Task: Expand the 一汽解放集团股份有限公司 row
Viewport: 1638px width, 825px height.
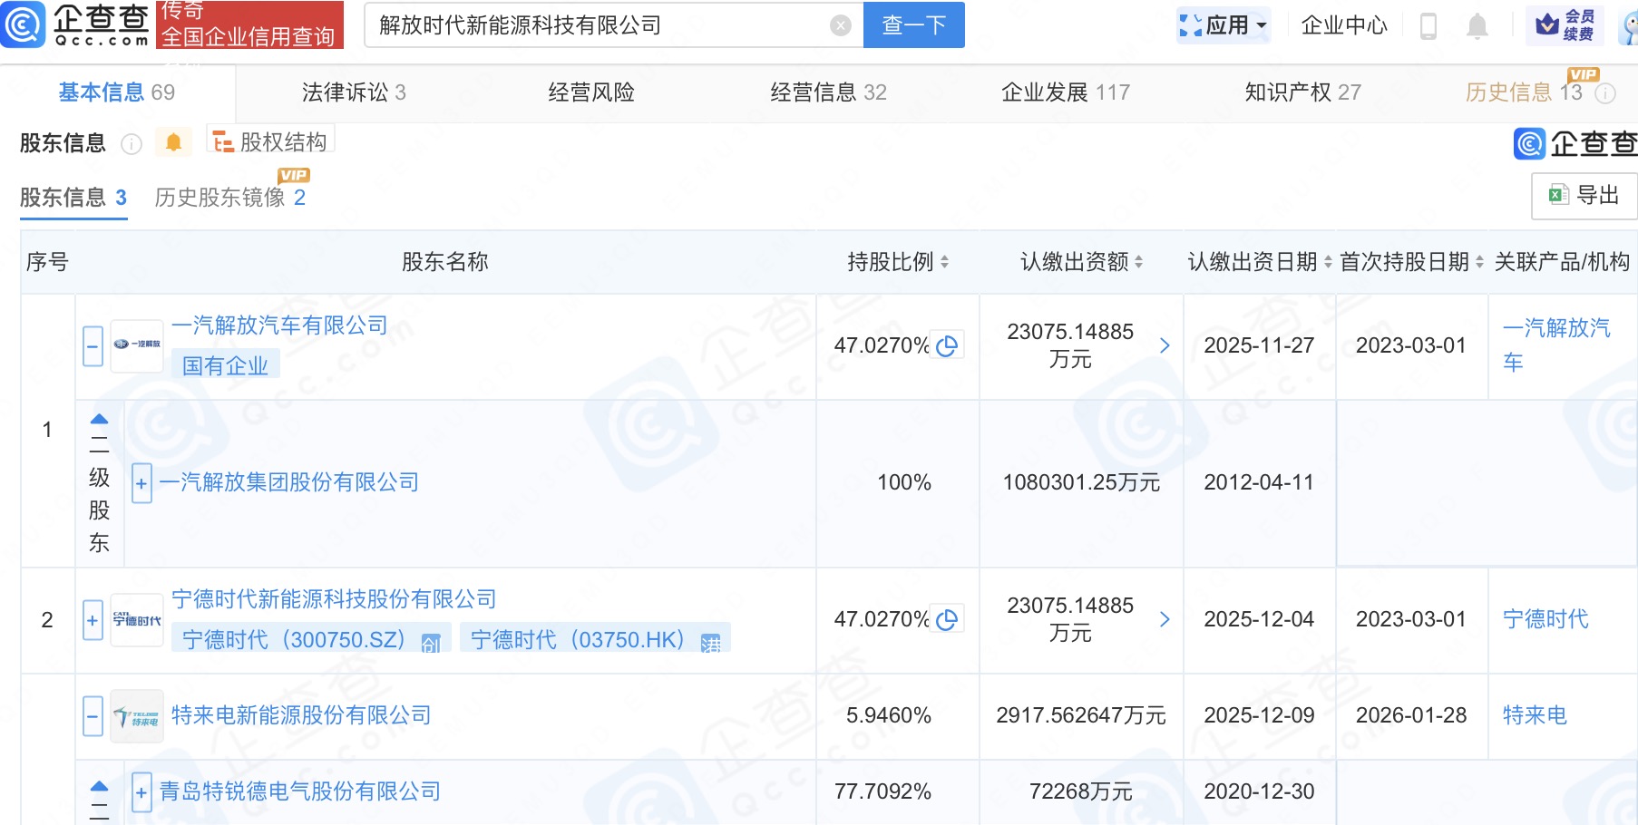Action: [141, 483]
